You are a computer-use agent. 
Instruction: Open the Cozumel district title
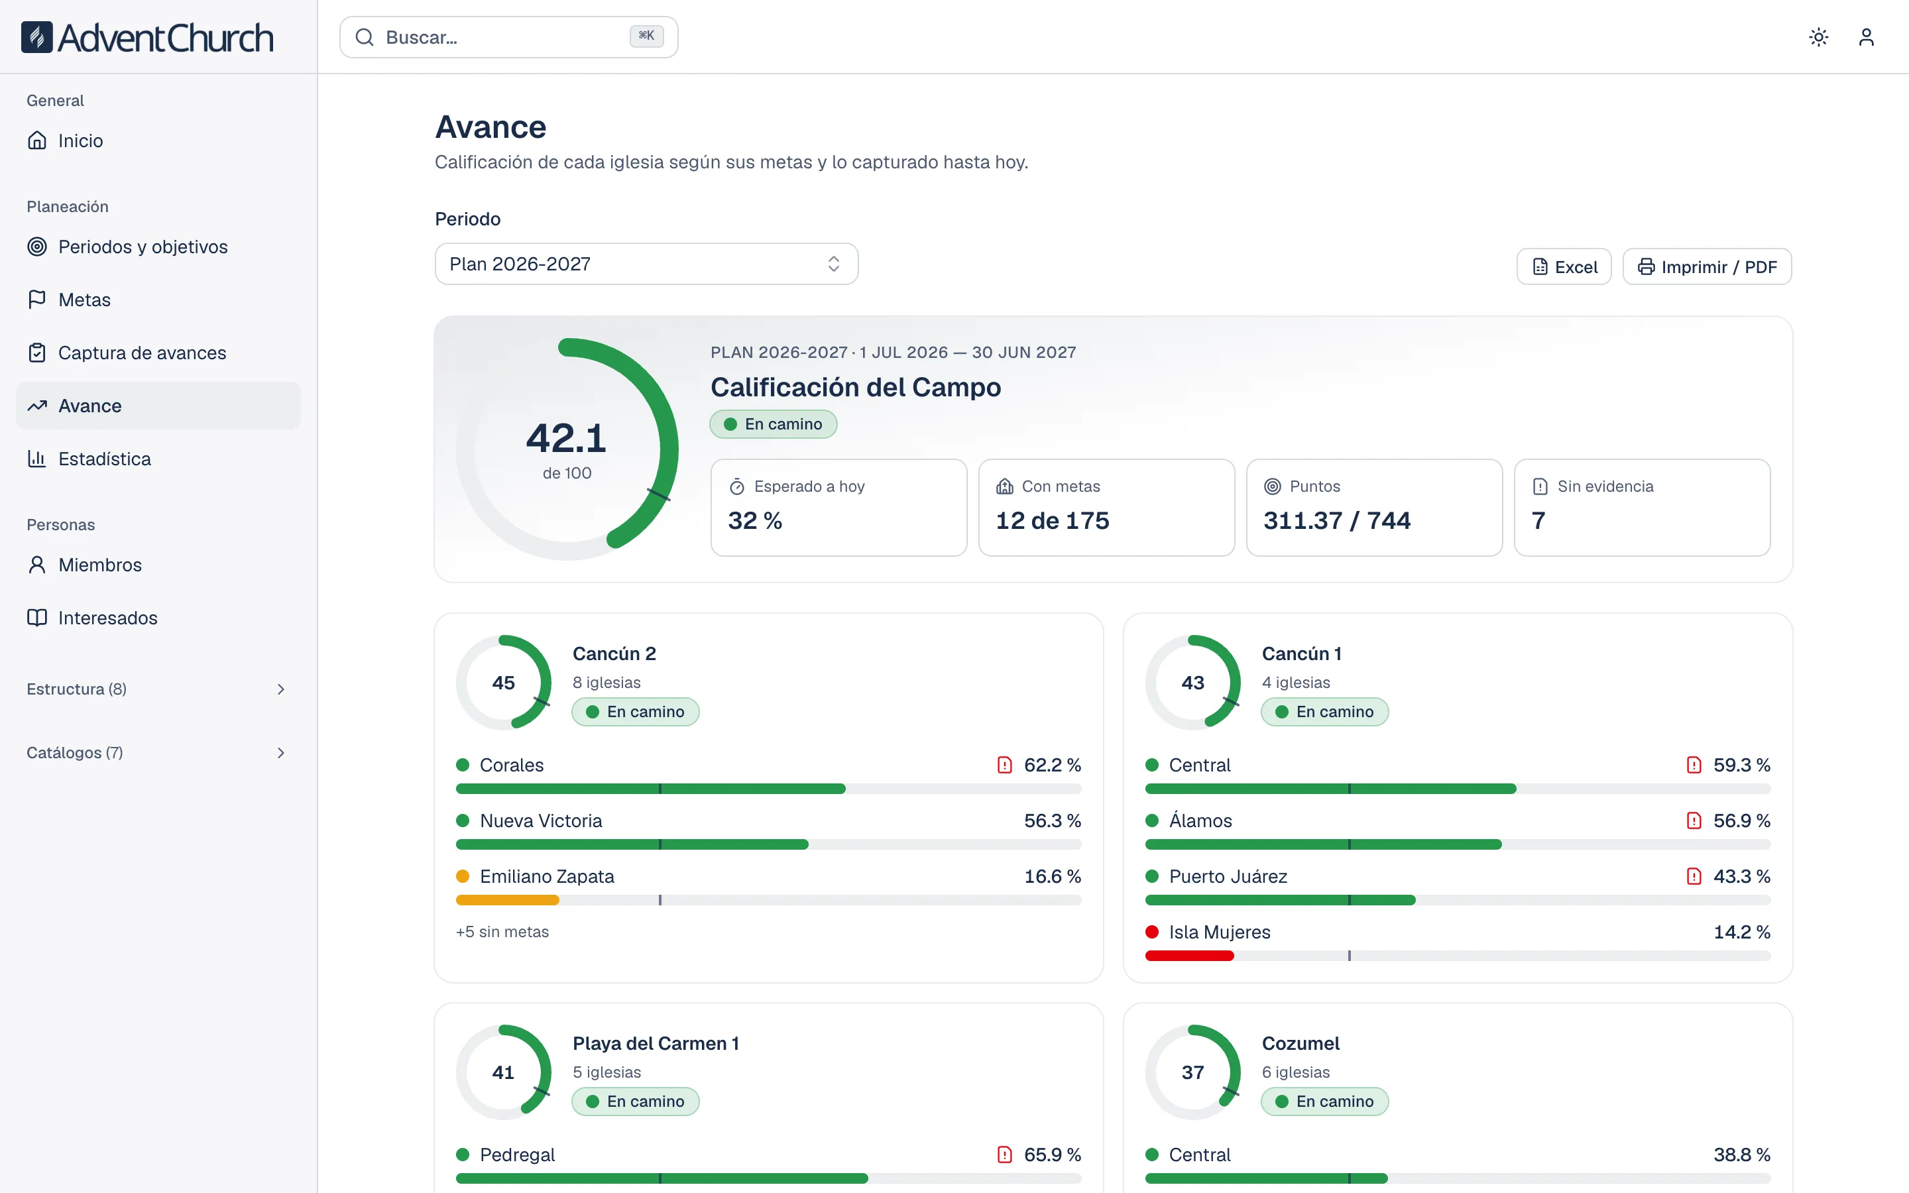(1300, 1043)
